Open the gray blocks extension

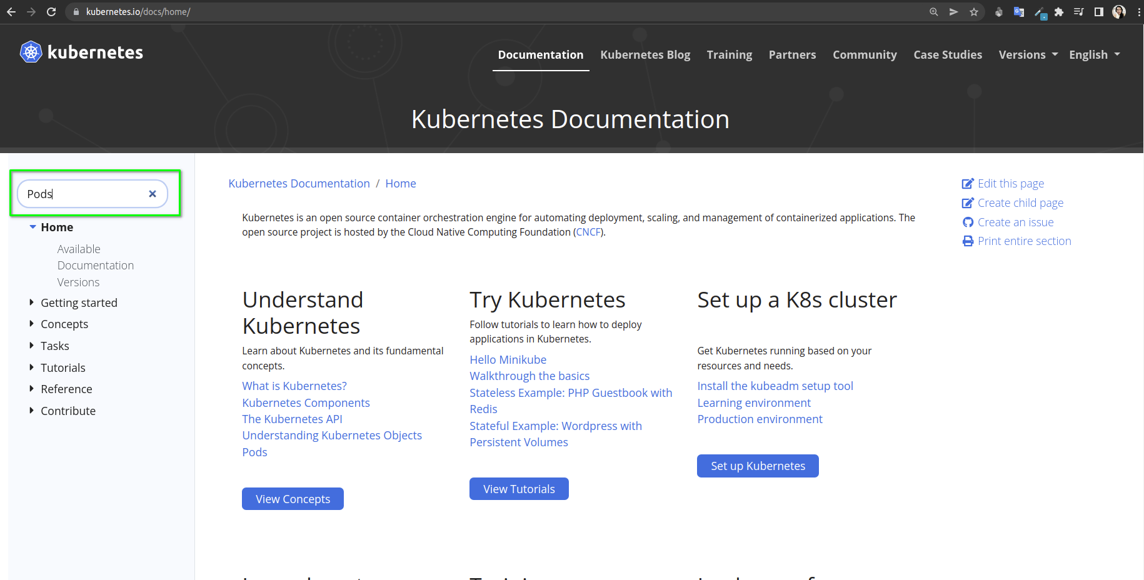point(999,12)
